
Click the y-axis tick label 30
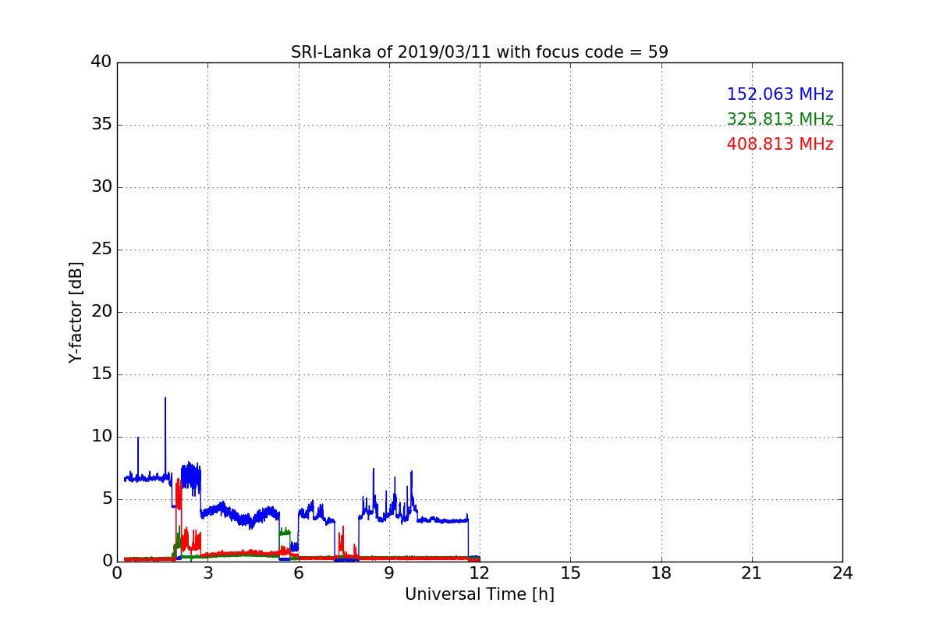(101, 187)
